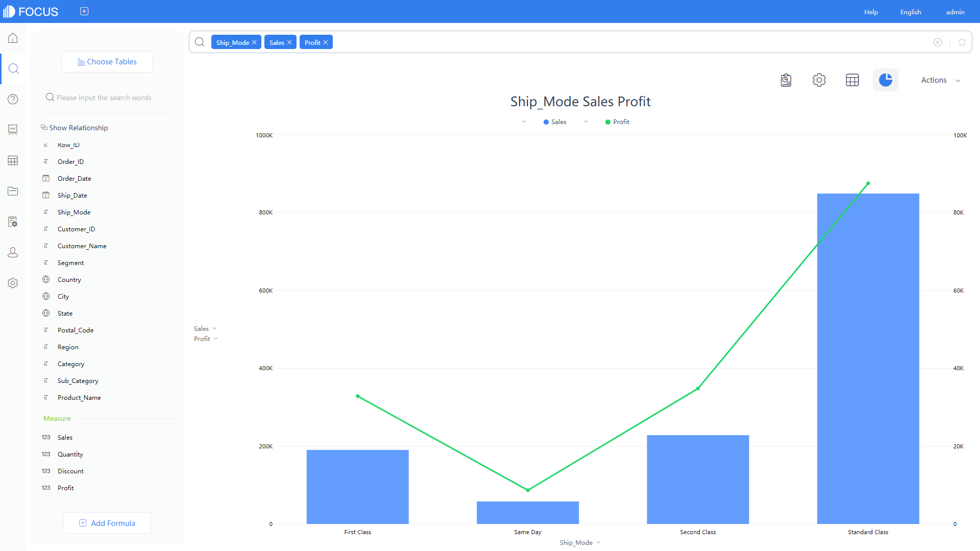
Task: Select the Sales measure
Action: (x=65, y=437)
